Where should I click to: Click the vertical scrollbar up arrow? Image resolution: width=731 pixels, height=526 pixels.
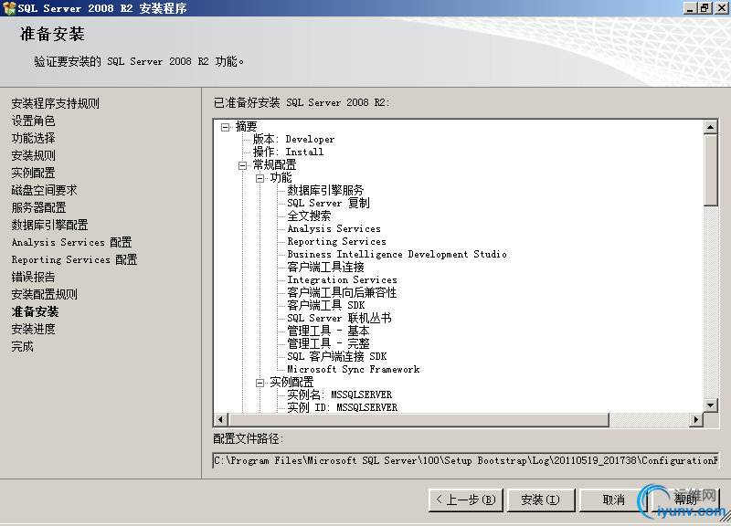coord(710,127)
